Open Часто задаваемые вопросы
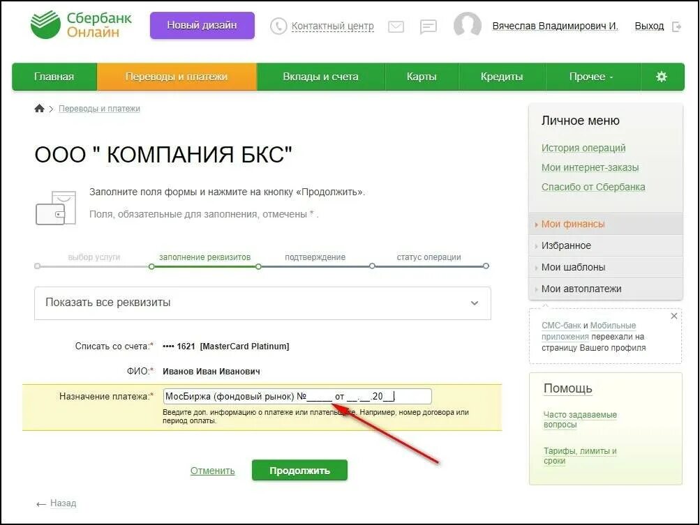The height and width of the screenshot is (525, 700). 580,420
